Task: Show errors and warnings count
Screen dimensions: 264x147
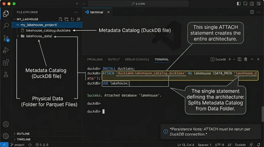Action: point(42,145)
